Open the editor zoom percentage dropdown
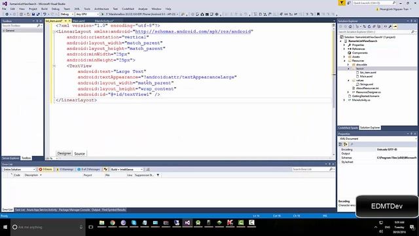This screenshot has height=236, width=419. [x=52, y=159]
